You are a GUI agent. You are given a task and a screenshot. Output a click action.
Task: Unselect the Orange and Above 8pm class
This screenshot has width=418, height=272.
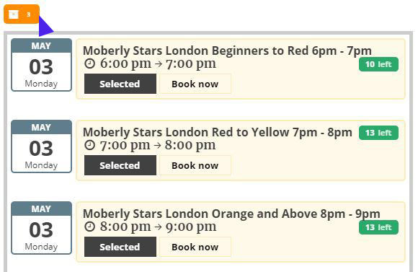pyautogui.click(x=120, y=247)
